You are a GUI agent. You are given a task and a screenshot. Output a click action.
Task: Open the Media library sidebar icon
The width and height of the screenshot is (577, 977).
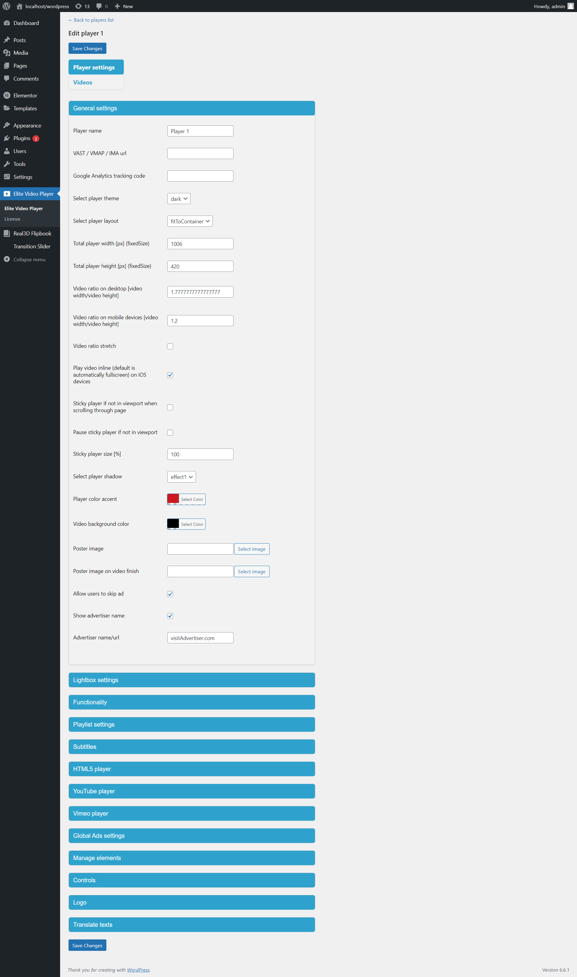point(7,53)
